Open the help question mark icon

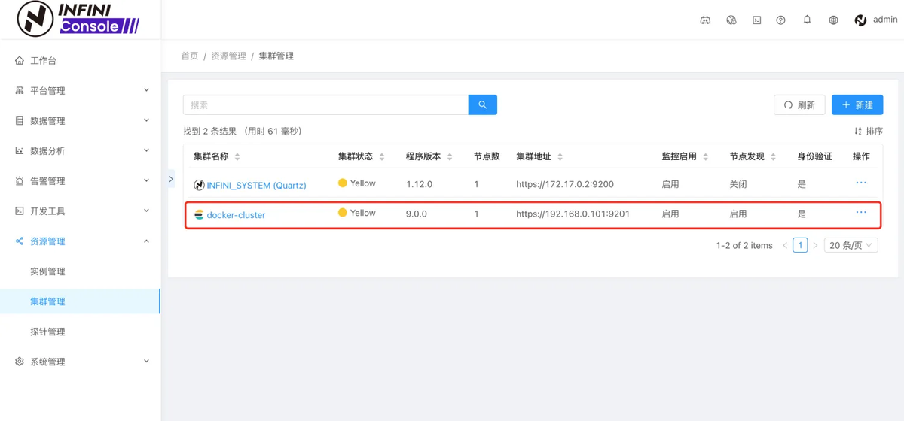(780, 20)
